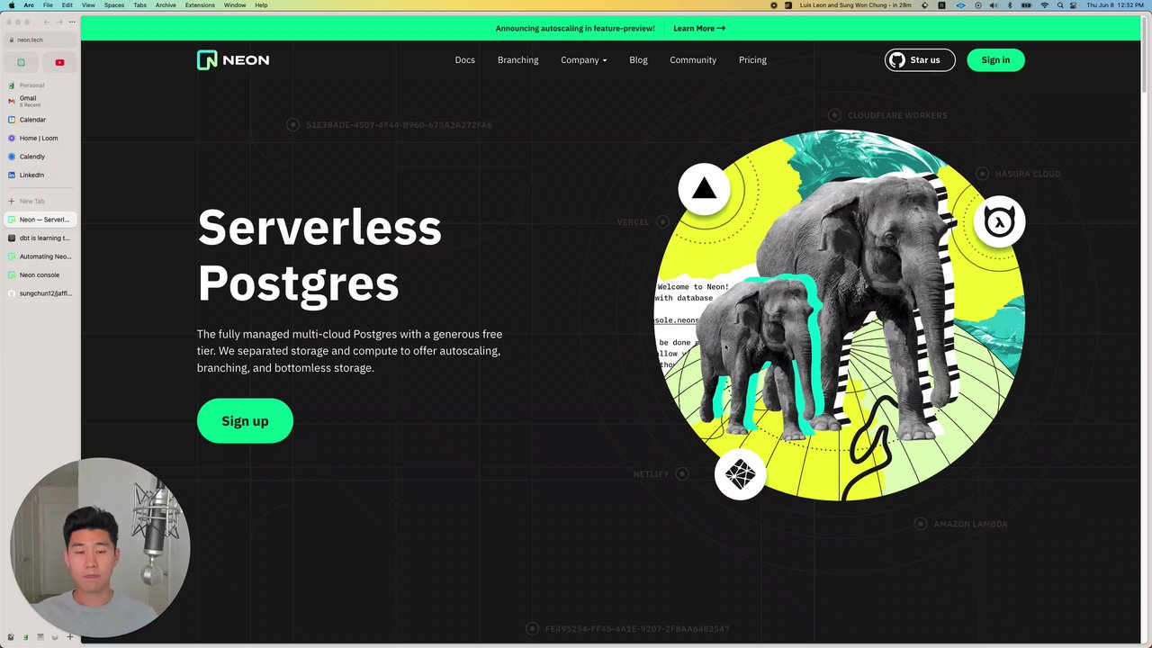Image resolution: width=1152 pixels, height=648 pixels.
Task: Click the Hasura cat lambda icon
Action: point(999,221)
